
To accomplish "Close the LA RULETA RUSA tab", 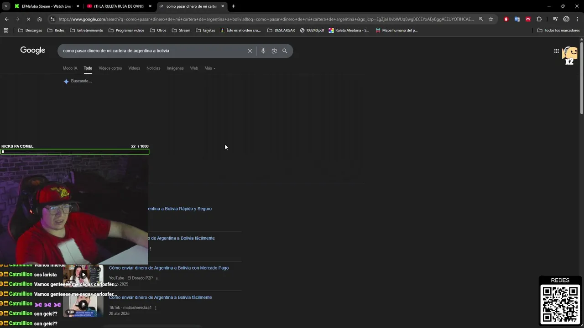I will pos(150,6).
